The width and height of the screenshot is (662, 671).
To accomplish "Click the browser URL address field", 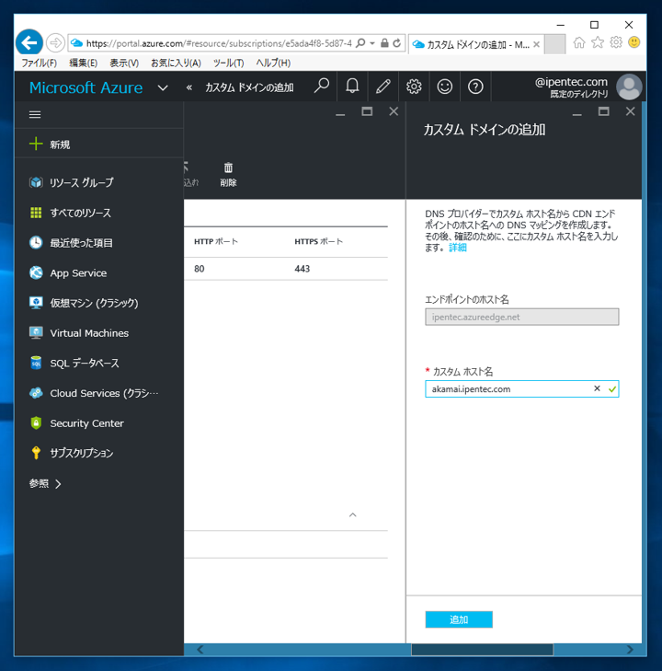I will click(219, 43).
